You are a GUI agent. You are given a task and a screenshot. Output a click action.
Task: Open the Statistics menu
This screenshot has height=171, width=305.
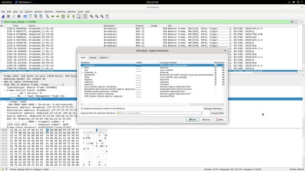[49, 11]
